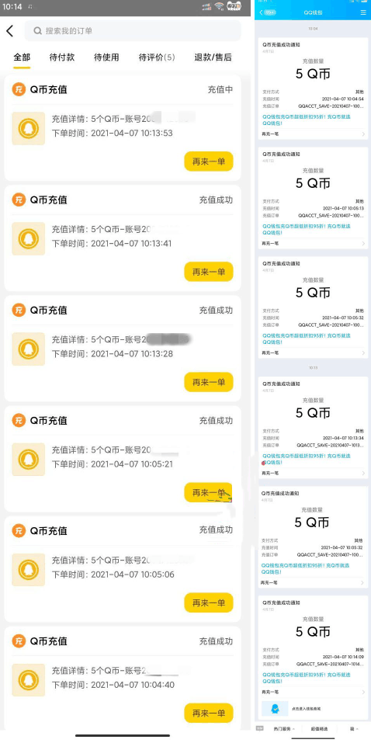
Task: Tap the orange 充 icon of the 充值中 order
Action: pos(19,89)
